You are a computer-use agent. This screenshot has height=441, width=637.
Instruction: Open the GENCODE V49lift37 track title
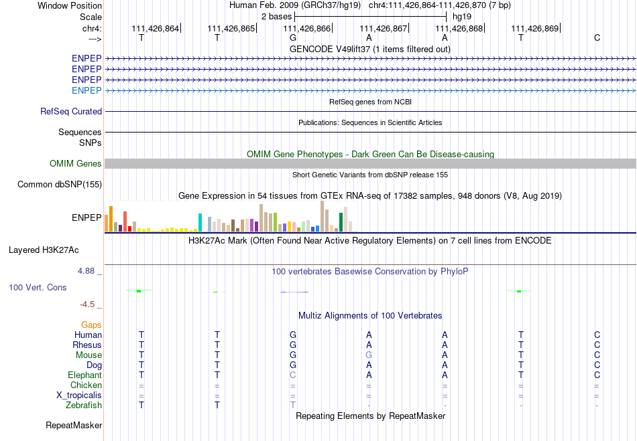click(x=370, y=50)
